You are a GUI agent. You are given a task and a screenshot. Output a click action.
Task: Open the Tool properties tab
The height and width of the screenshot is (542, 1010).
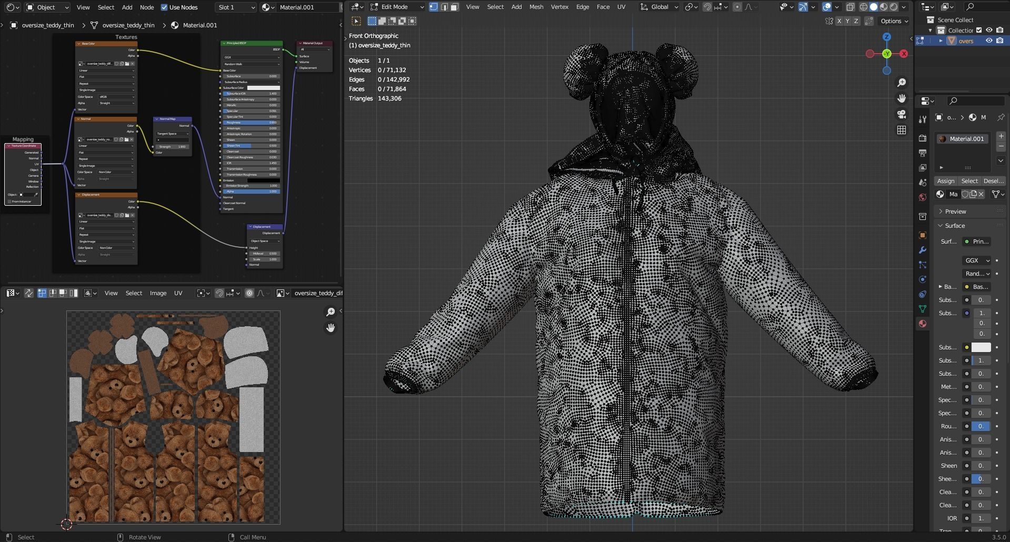click(922, 119)
